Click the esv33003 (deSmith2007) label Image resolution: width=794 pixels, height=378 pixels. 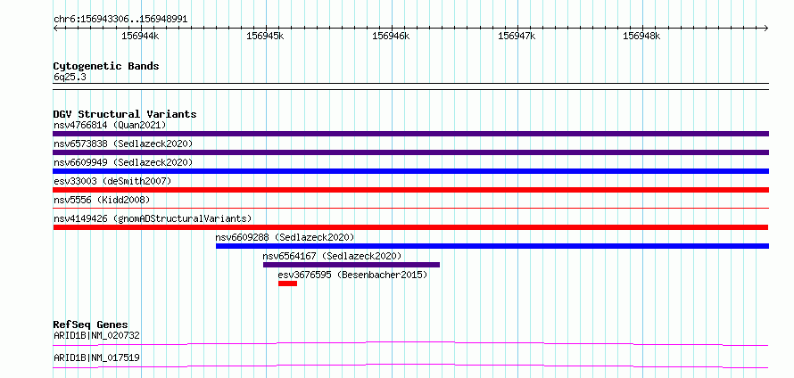pyautogui.click(x=112, y=181)
